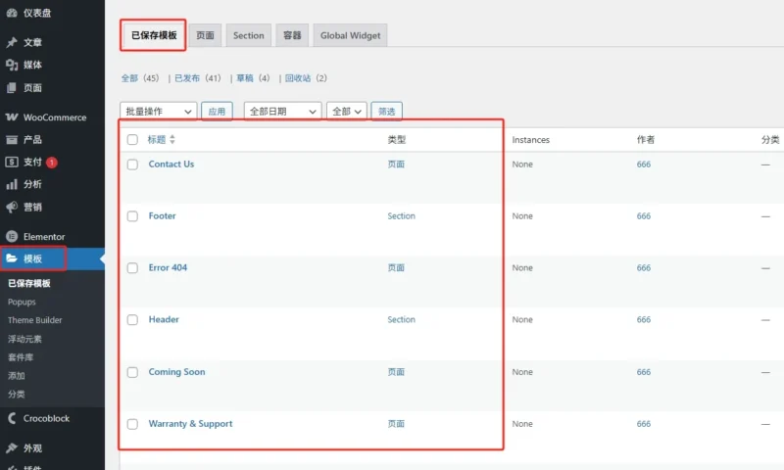Click the red notification badge on 支付
The height and width of the screenshot is (470, 784).
[52, 163]
